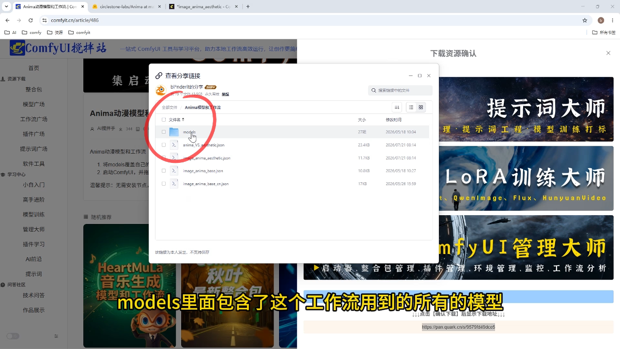Open the tab search dropdown arrow

6,7
